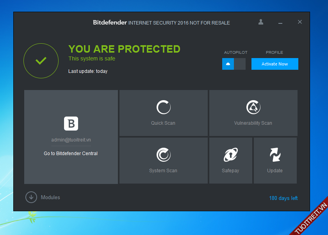328x235 pixels.
Task: Expand Modules with the down-arrow circle
Action: [31, 197]
